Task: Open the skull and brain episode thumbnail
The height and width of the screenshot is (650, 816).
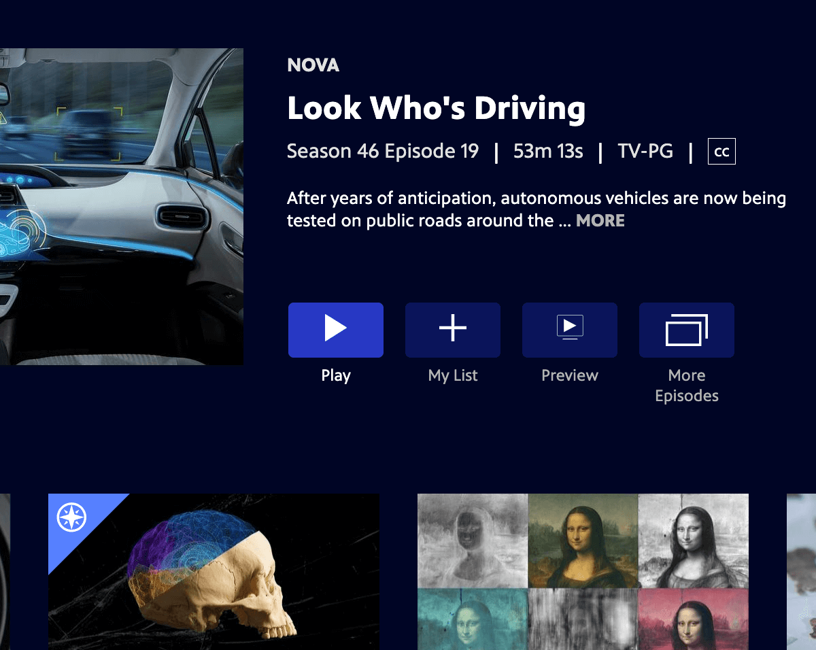Action: (214, 572)
